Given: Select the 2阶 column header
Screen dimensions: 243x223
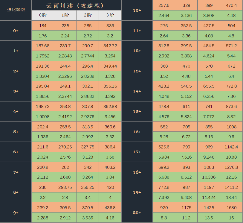Looking at the screenshot, I should [88, 15].
